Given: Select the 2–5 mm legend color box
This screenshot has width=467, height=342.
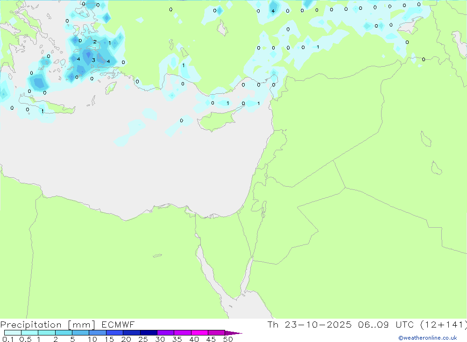Looking at the screenshot, I should pyautogui.click(x=64, y=333).
